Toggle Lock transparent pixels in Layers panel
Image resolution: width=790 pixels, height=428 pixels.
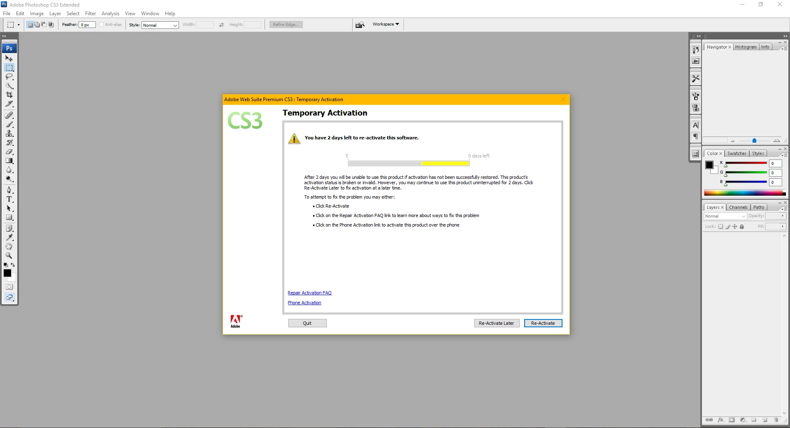click(x=720, y=227)
